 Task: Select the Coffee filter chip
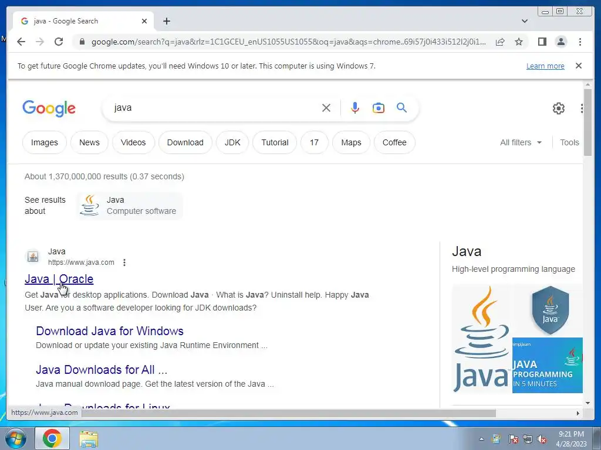(394, 142)
